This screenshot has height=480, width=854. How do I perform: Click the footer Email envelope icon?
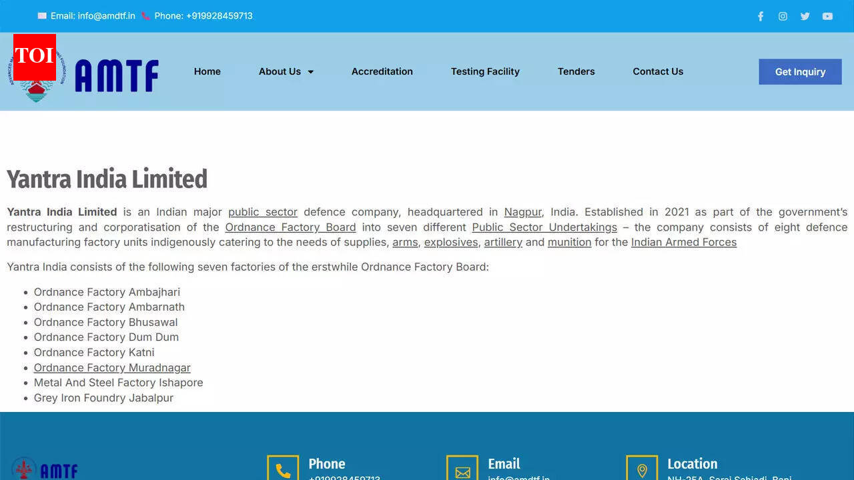462,472
